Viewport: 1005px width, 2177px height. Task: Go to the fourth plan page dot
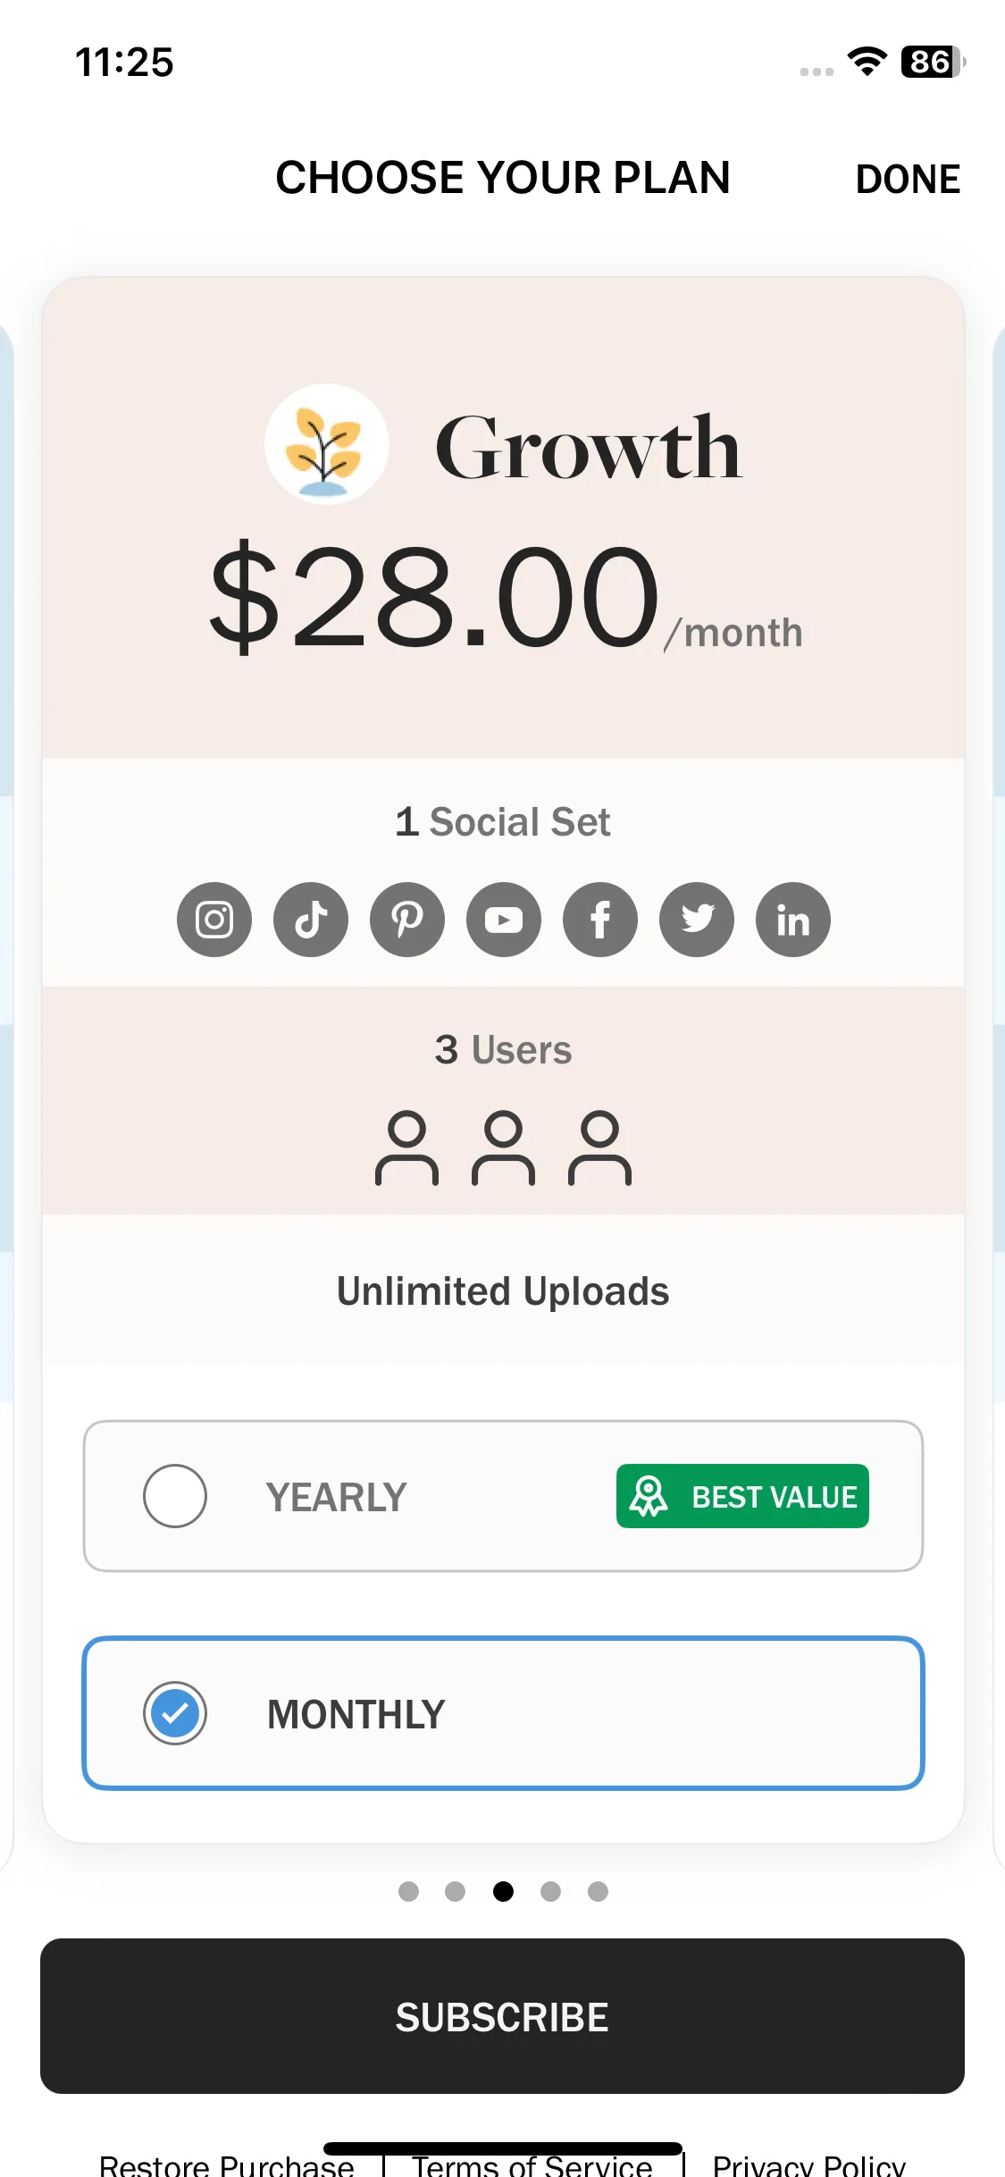[550, 1891]
